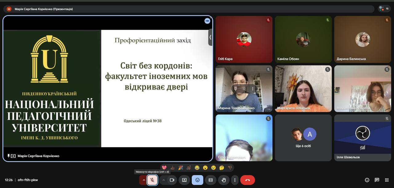Turn on the camera button
Screen dimensions: 394x188
pyautogui.click(x=172, y=180)
